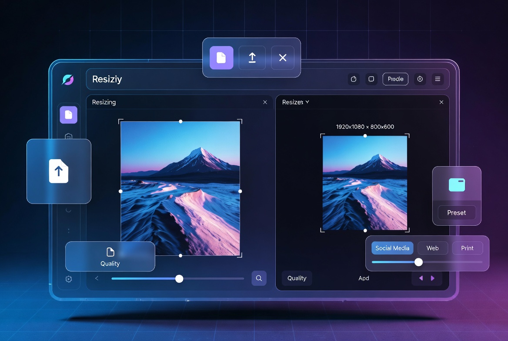The image size is (508, 341).
Task: Select the purple file icon in sidebar
Action: click(69, 115)
